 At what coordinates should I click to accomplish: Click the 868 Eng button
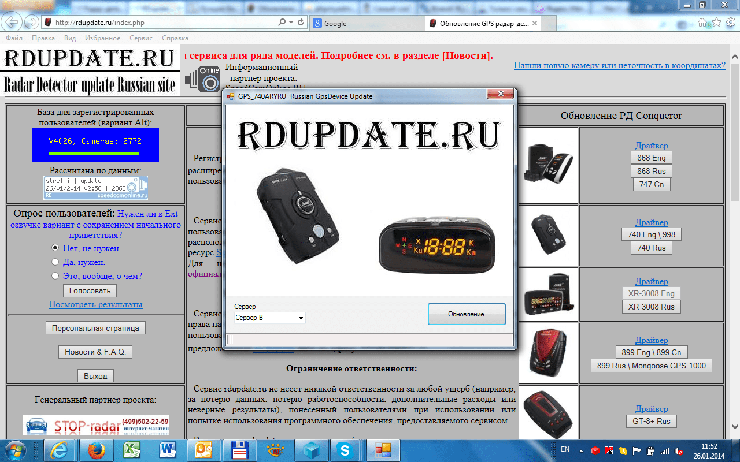tap(652, 158)
